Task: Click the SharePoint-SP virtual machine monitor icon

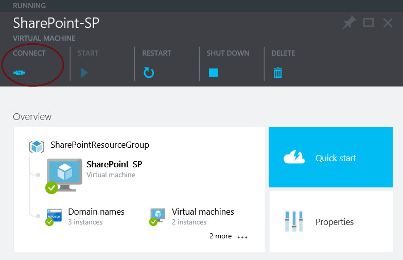Action: pyautogui.click(x=64, y=176)
